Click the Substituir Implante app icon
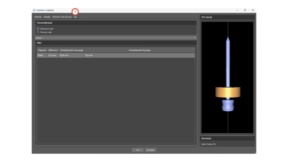 point(34,10)
